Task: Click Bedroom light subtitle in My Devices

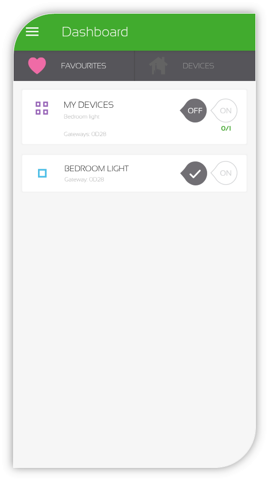Action: (x=81, y=117)
